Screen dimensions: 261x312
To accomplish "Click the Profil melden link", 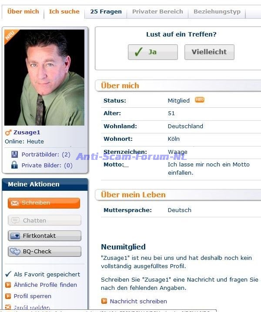I will (31, 307).
